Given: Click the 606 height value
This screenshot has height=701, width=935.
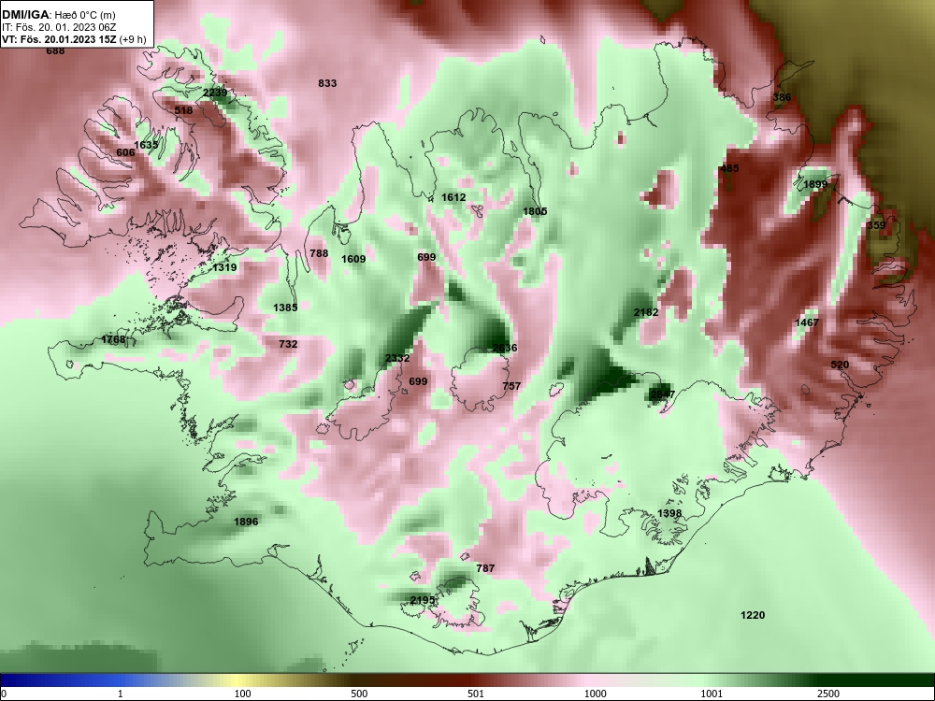Looking at the screenshot, I should tap(125, 153).
